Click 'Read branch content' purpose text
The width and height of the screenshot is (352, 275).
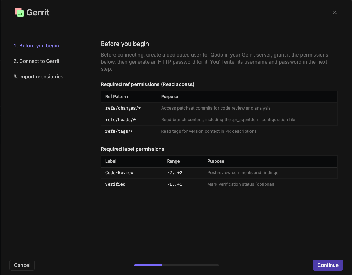[228, 120]
